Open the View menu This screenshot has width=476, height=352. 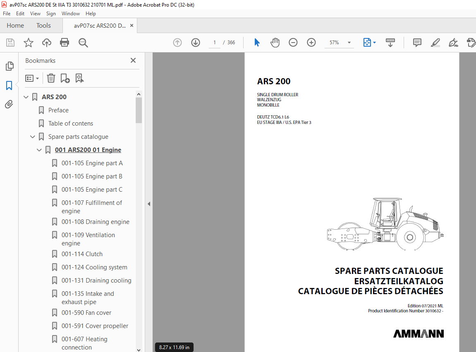35,14
